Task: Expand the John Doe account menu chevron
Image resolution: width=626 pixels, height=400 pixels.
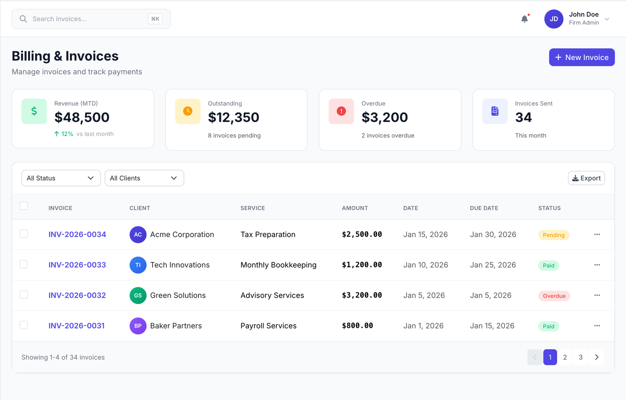Action: (x=607, y=19)
